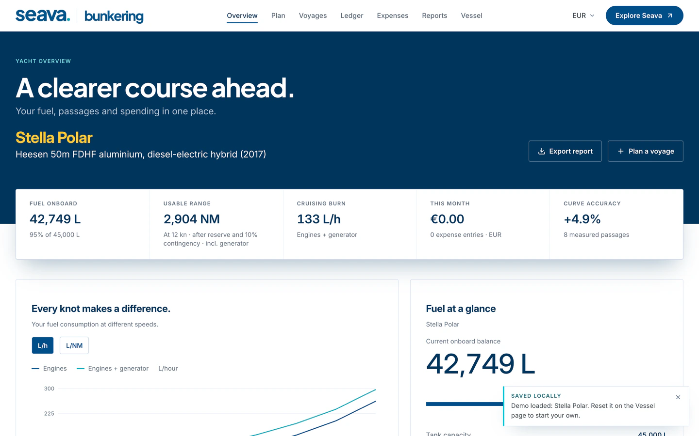Switch to the Ledger tab
Image resolution: width=699 pixels, height=436 pixels.
pyautogui.click(x=352, y=16)
